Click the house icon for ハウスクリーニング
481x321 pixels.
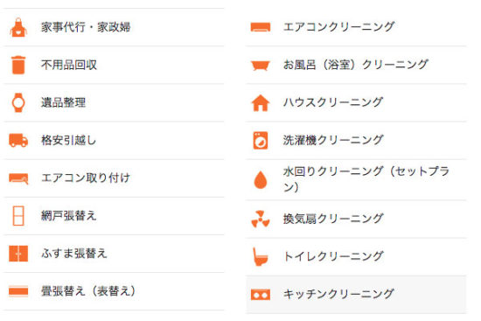point(261,103)
